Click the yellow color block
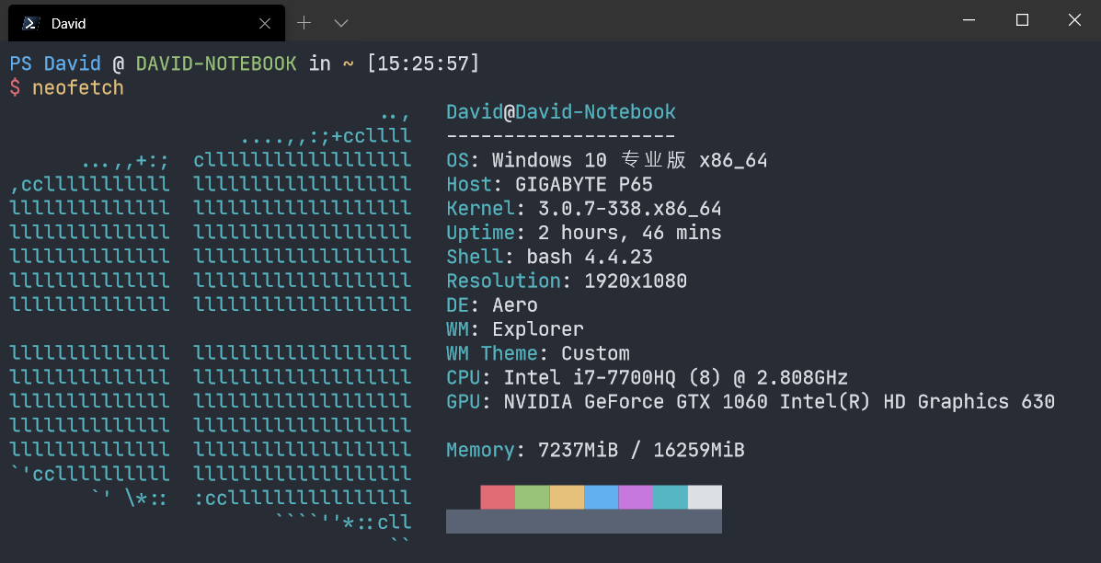This screenshot has height=563, width=1101. [x=567, y=497]
